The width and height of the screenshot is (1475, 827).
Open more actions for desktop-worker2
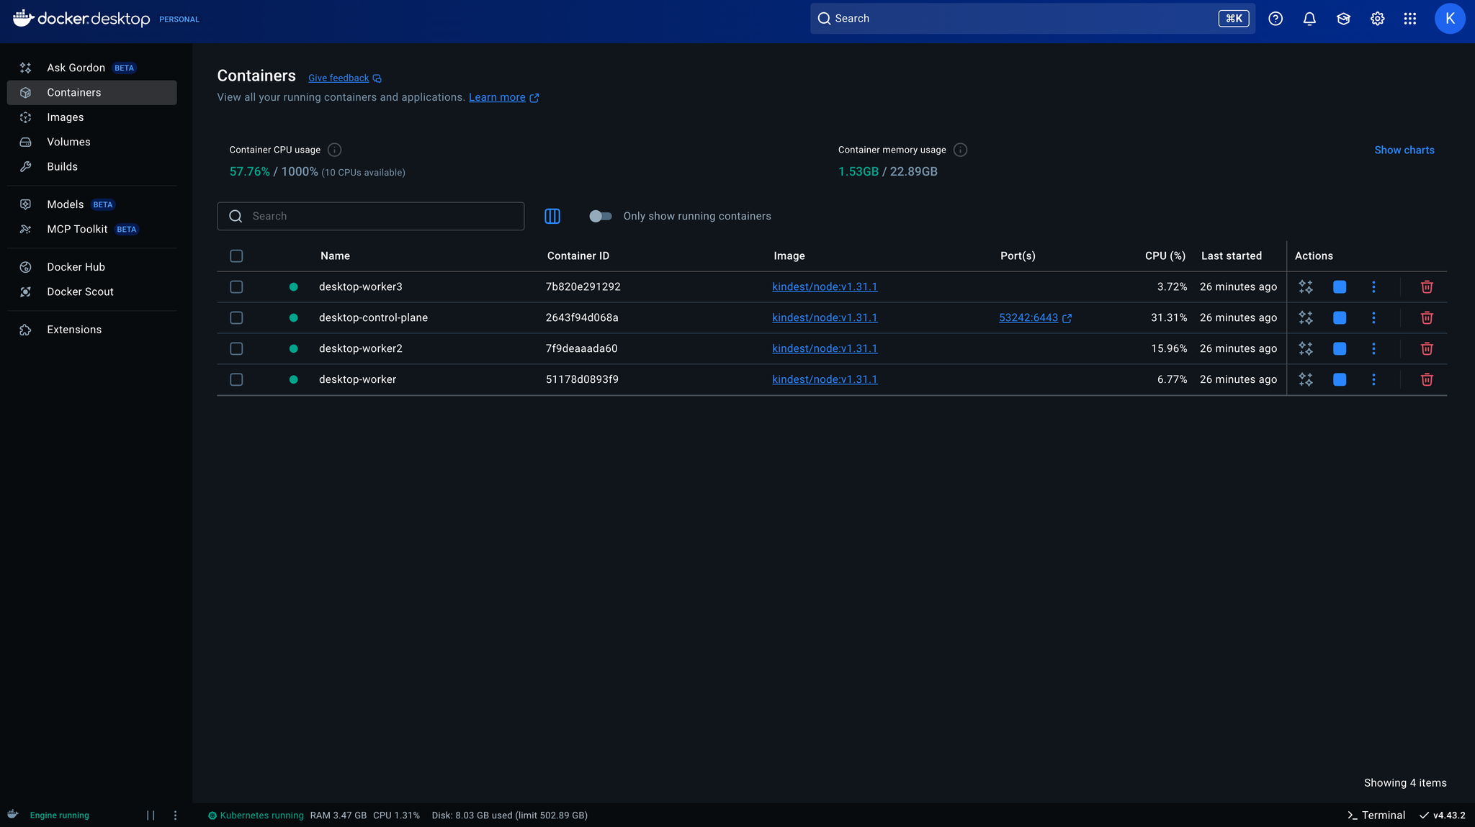pos(1373,348)
